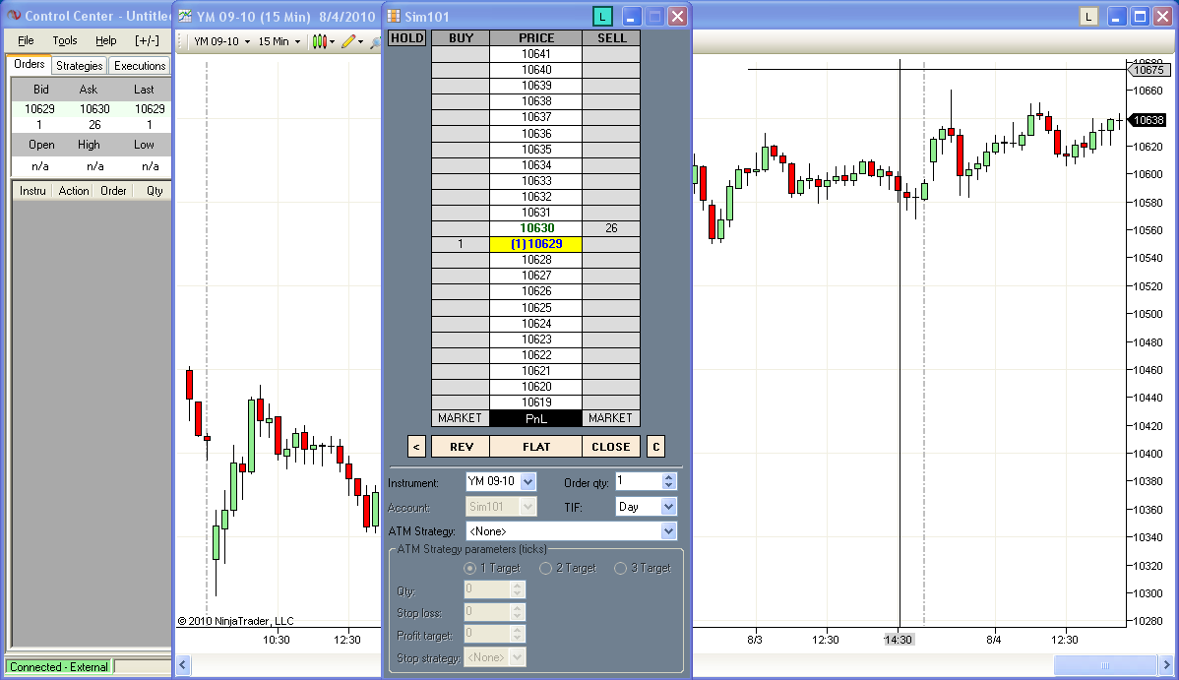Click the Qty column header in Orders

tap(155, 191)
